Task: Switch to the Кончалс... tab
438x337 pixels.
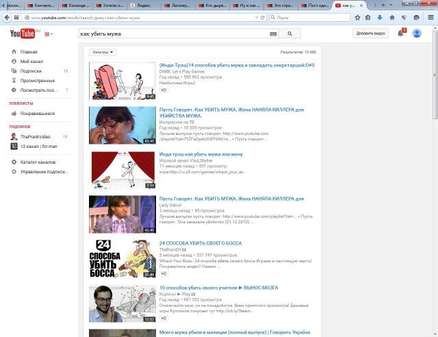Action: (42, 5)
